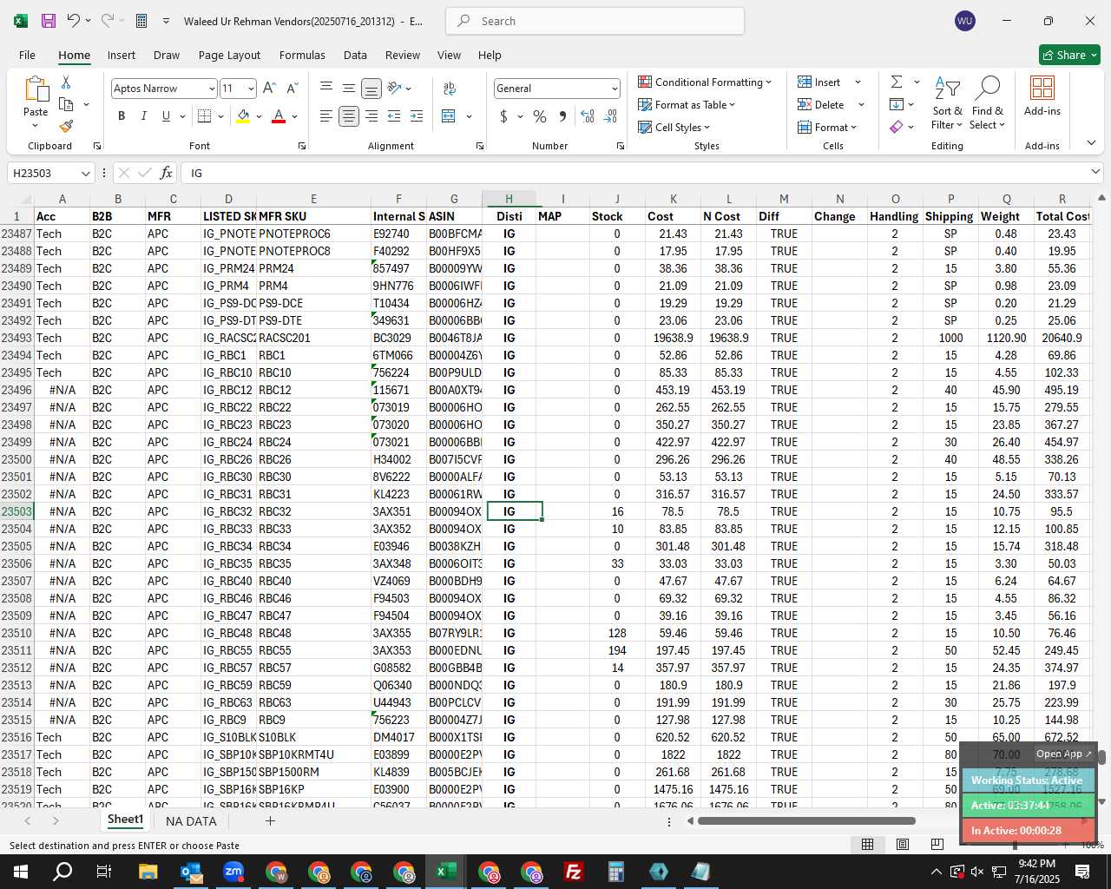This screenshot has height=889, width=1111.
Task: Click the AutoSum sigma icon
Action: click(897, 82)
